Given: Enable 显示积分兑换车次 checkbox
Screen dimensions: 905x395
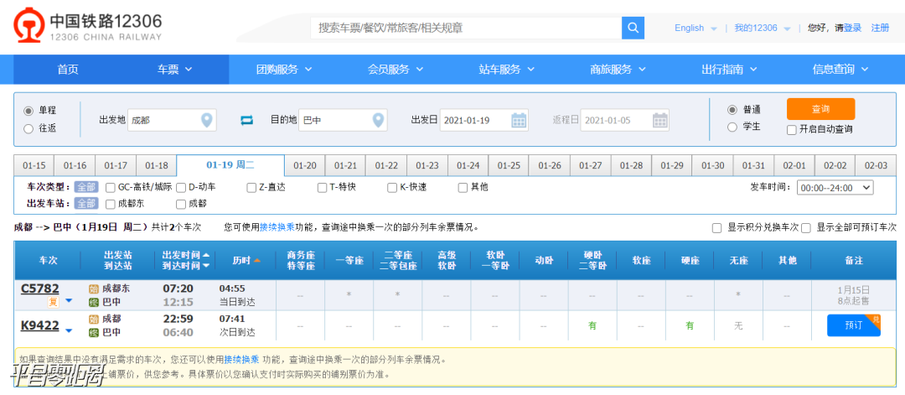Looking at the screenshot, I should 716,228.
